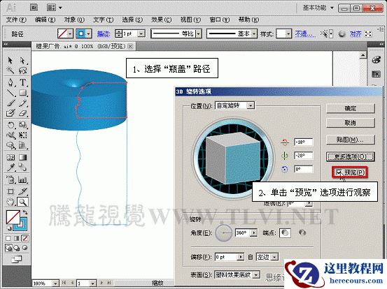Image resolution: width=387 pixels, height=289 pixels.
Task: Choose the Lasso tool
Action: click(x=22, y=71)
